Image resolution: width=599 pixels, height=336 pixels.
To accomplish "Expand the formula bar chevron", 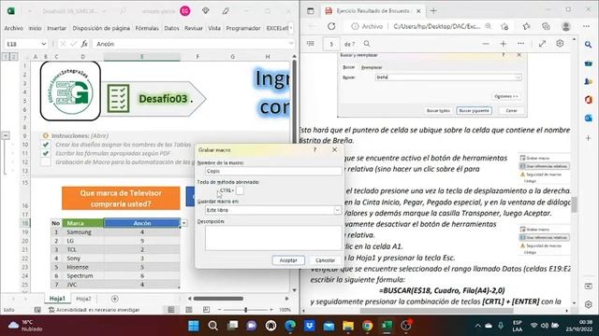I will pos(291,44).
